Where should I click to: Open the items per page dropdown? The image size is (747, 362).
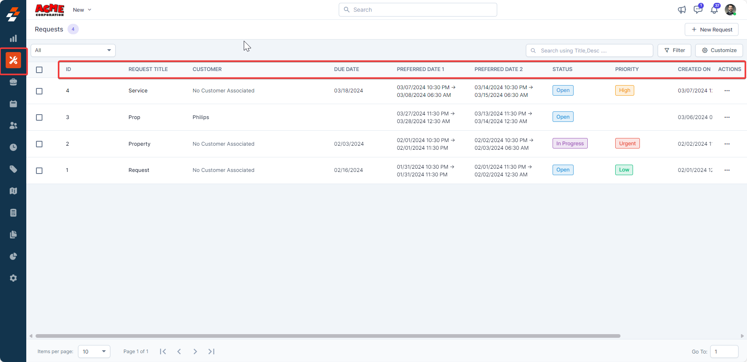(x=94, y=352)
